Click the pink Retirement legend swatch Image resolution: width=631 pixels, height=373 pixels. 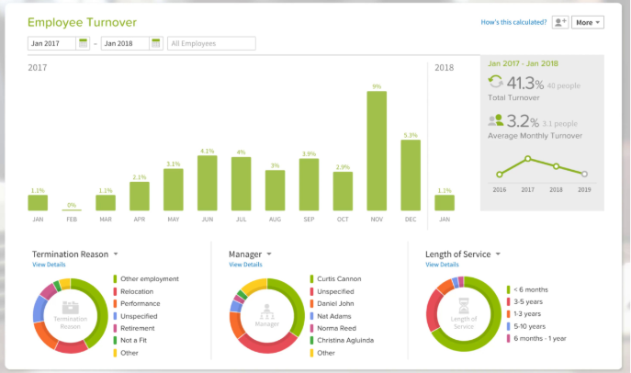click(x=115, y=328)
